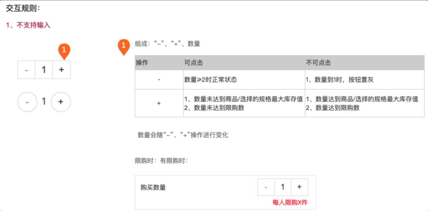Click the orange marker above the square stepper
The width and height of the screenshot is (428, 211).
(x=64, y=51)
